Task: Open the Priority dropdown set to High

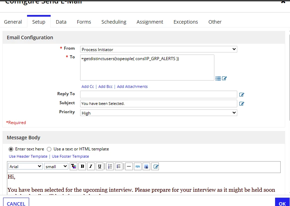Action: [159, 113]
